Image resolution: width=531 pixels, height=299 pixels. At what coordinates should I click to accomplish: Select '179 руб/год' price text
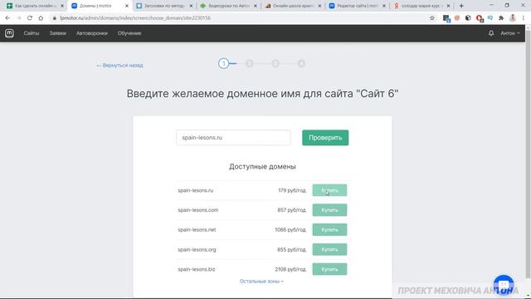[x=292, y=190]
